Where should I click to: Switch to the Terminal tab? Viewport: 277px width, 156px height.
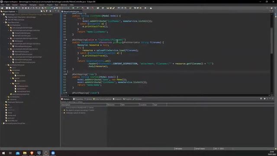tap(137, 99)
